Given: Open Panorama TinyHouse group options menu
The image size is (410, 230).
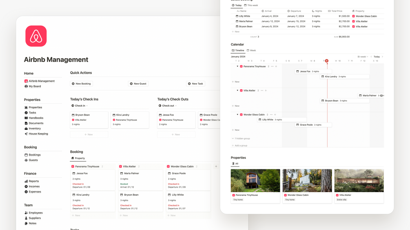Looking at the screenshot, I should (x=272, y=66).
